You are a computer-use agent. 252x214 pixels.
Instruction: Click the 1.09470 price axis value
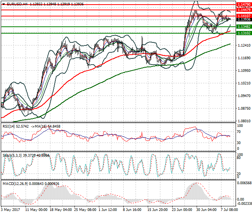244,96
